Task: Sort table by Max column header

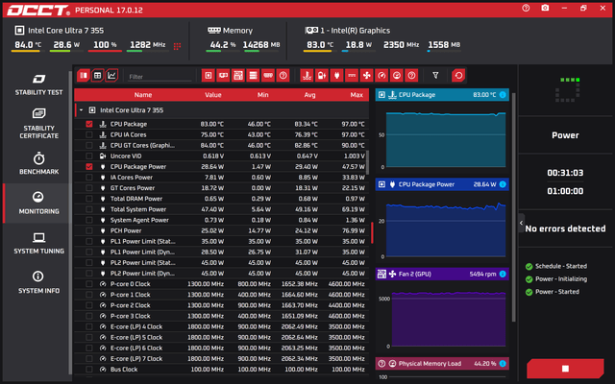Action: click(x=357, y=95)
